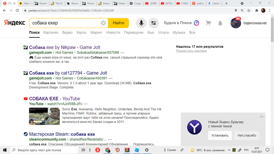Click Разместить рекламу link
The image size is (274, 154).
tap(191, 51)
